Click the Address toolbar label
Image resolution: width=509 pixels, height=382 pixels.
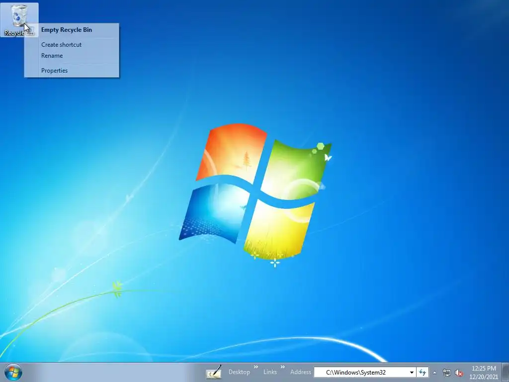coord(301,372)
